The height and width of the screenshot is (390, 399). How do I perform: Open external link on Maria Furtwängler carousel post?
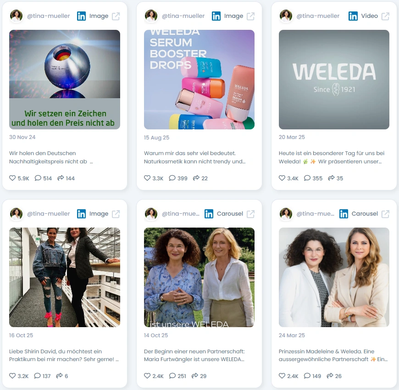tap(251, 214)
